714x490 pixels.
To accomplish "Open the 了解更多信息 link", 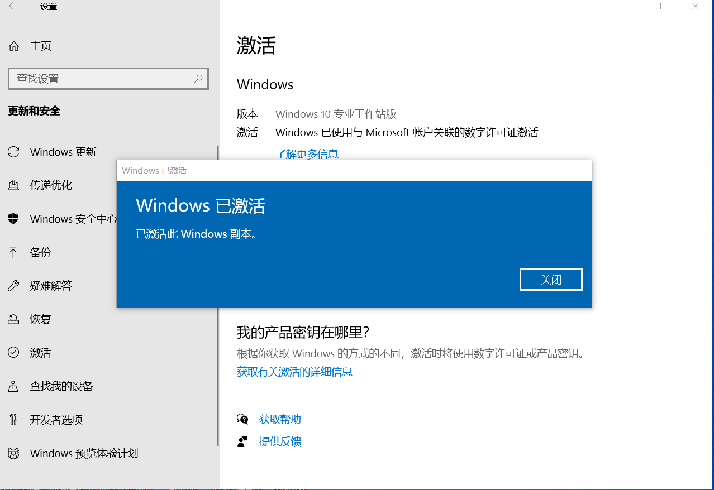I will (307, 154).
